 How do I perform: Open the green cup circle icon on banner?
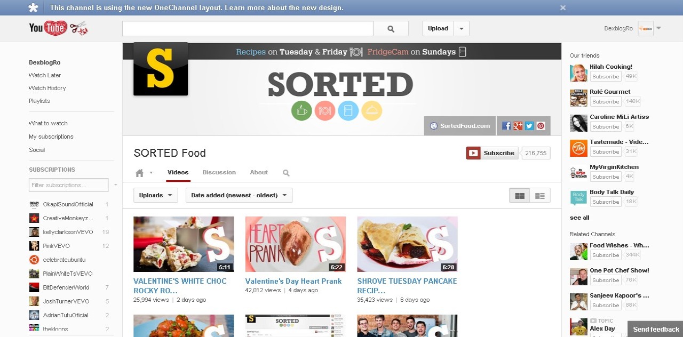click(301, 110)
